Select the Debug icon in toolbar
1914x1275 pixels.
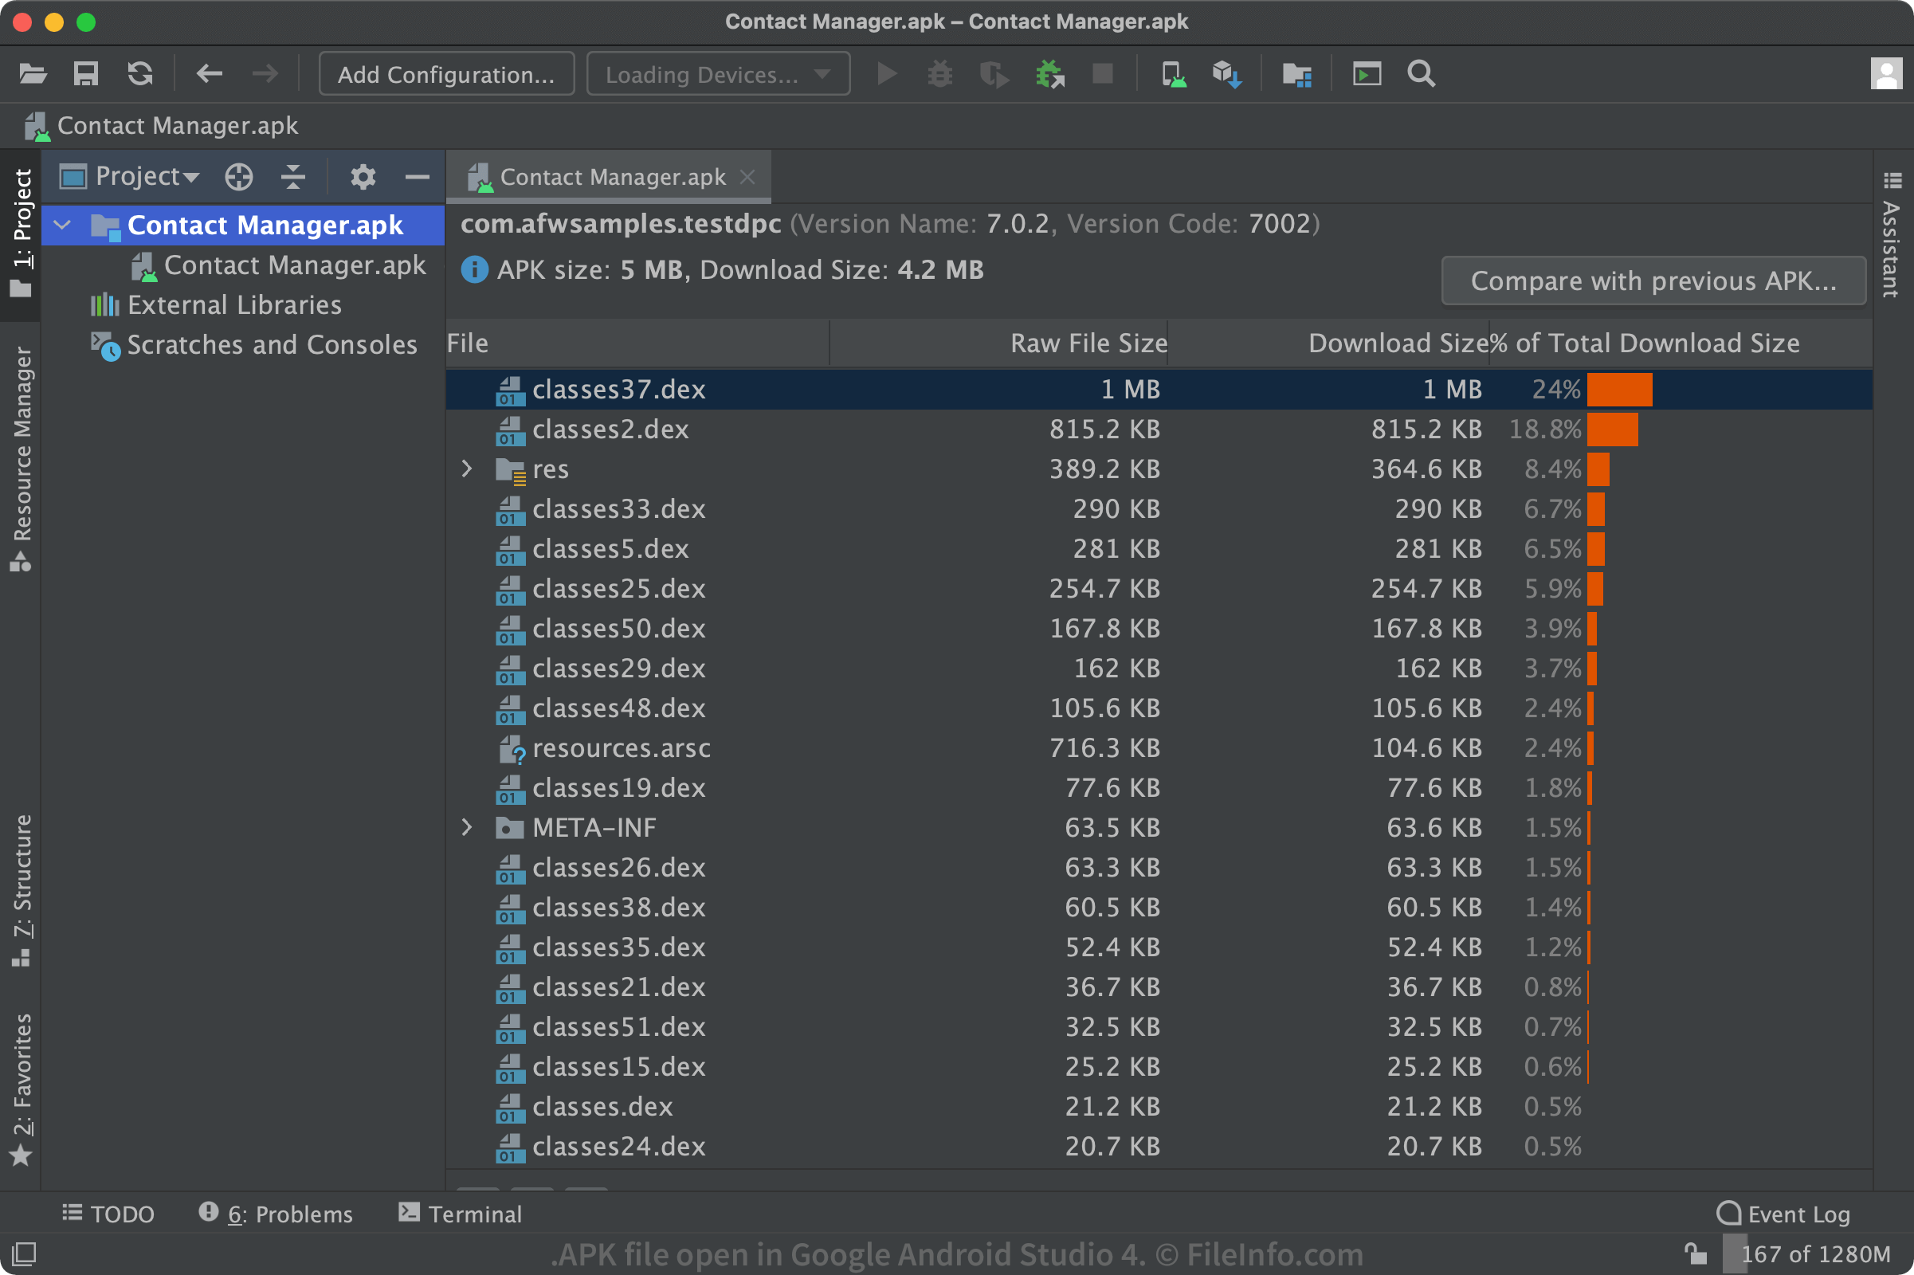939,74
